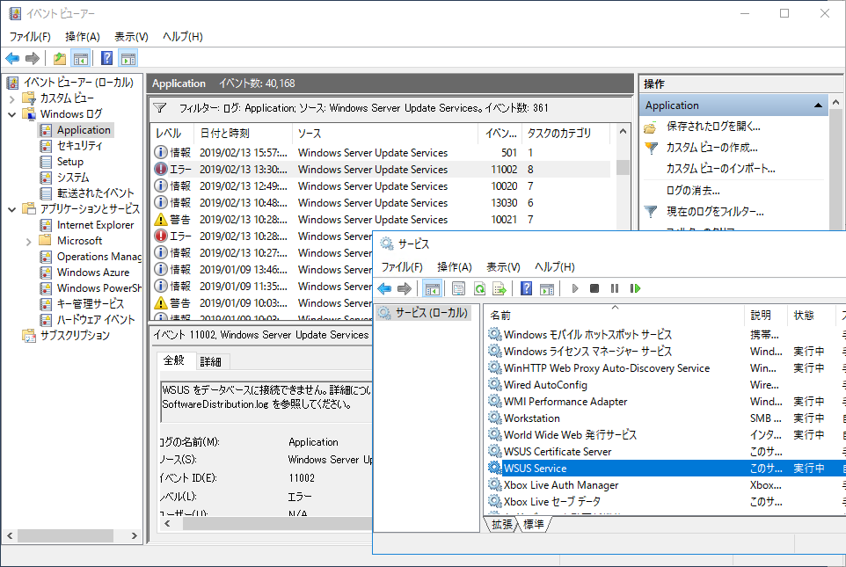The image size is (846, 567).
Task: Select 転送されたイベント log
Action: coord(95,193)
